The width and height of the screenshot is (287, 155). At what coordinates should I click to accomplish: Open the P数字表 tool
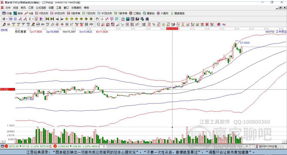pos(74,13)
